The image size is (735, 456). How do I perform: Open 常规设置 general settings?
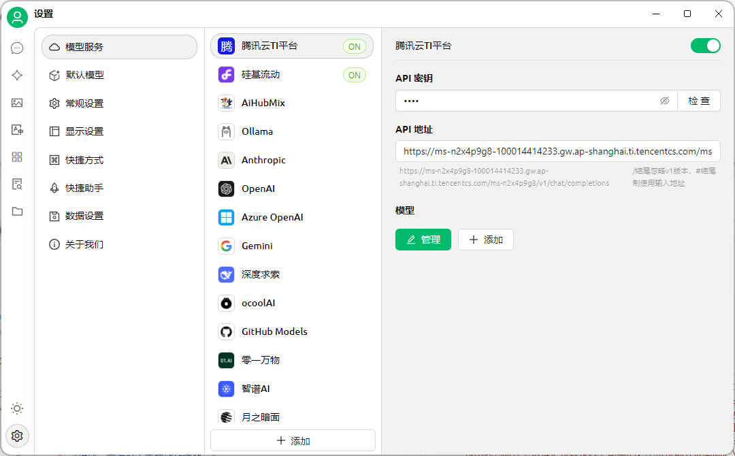pyautogui.click(x=120, y=103)
